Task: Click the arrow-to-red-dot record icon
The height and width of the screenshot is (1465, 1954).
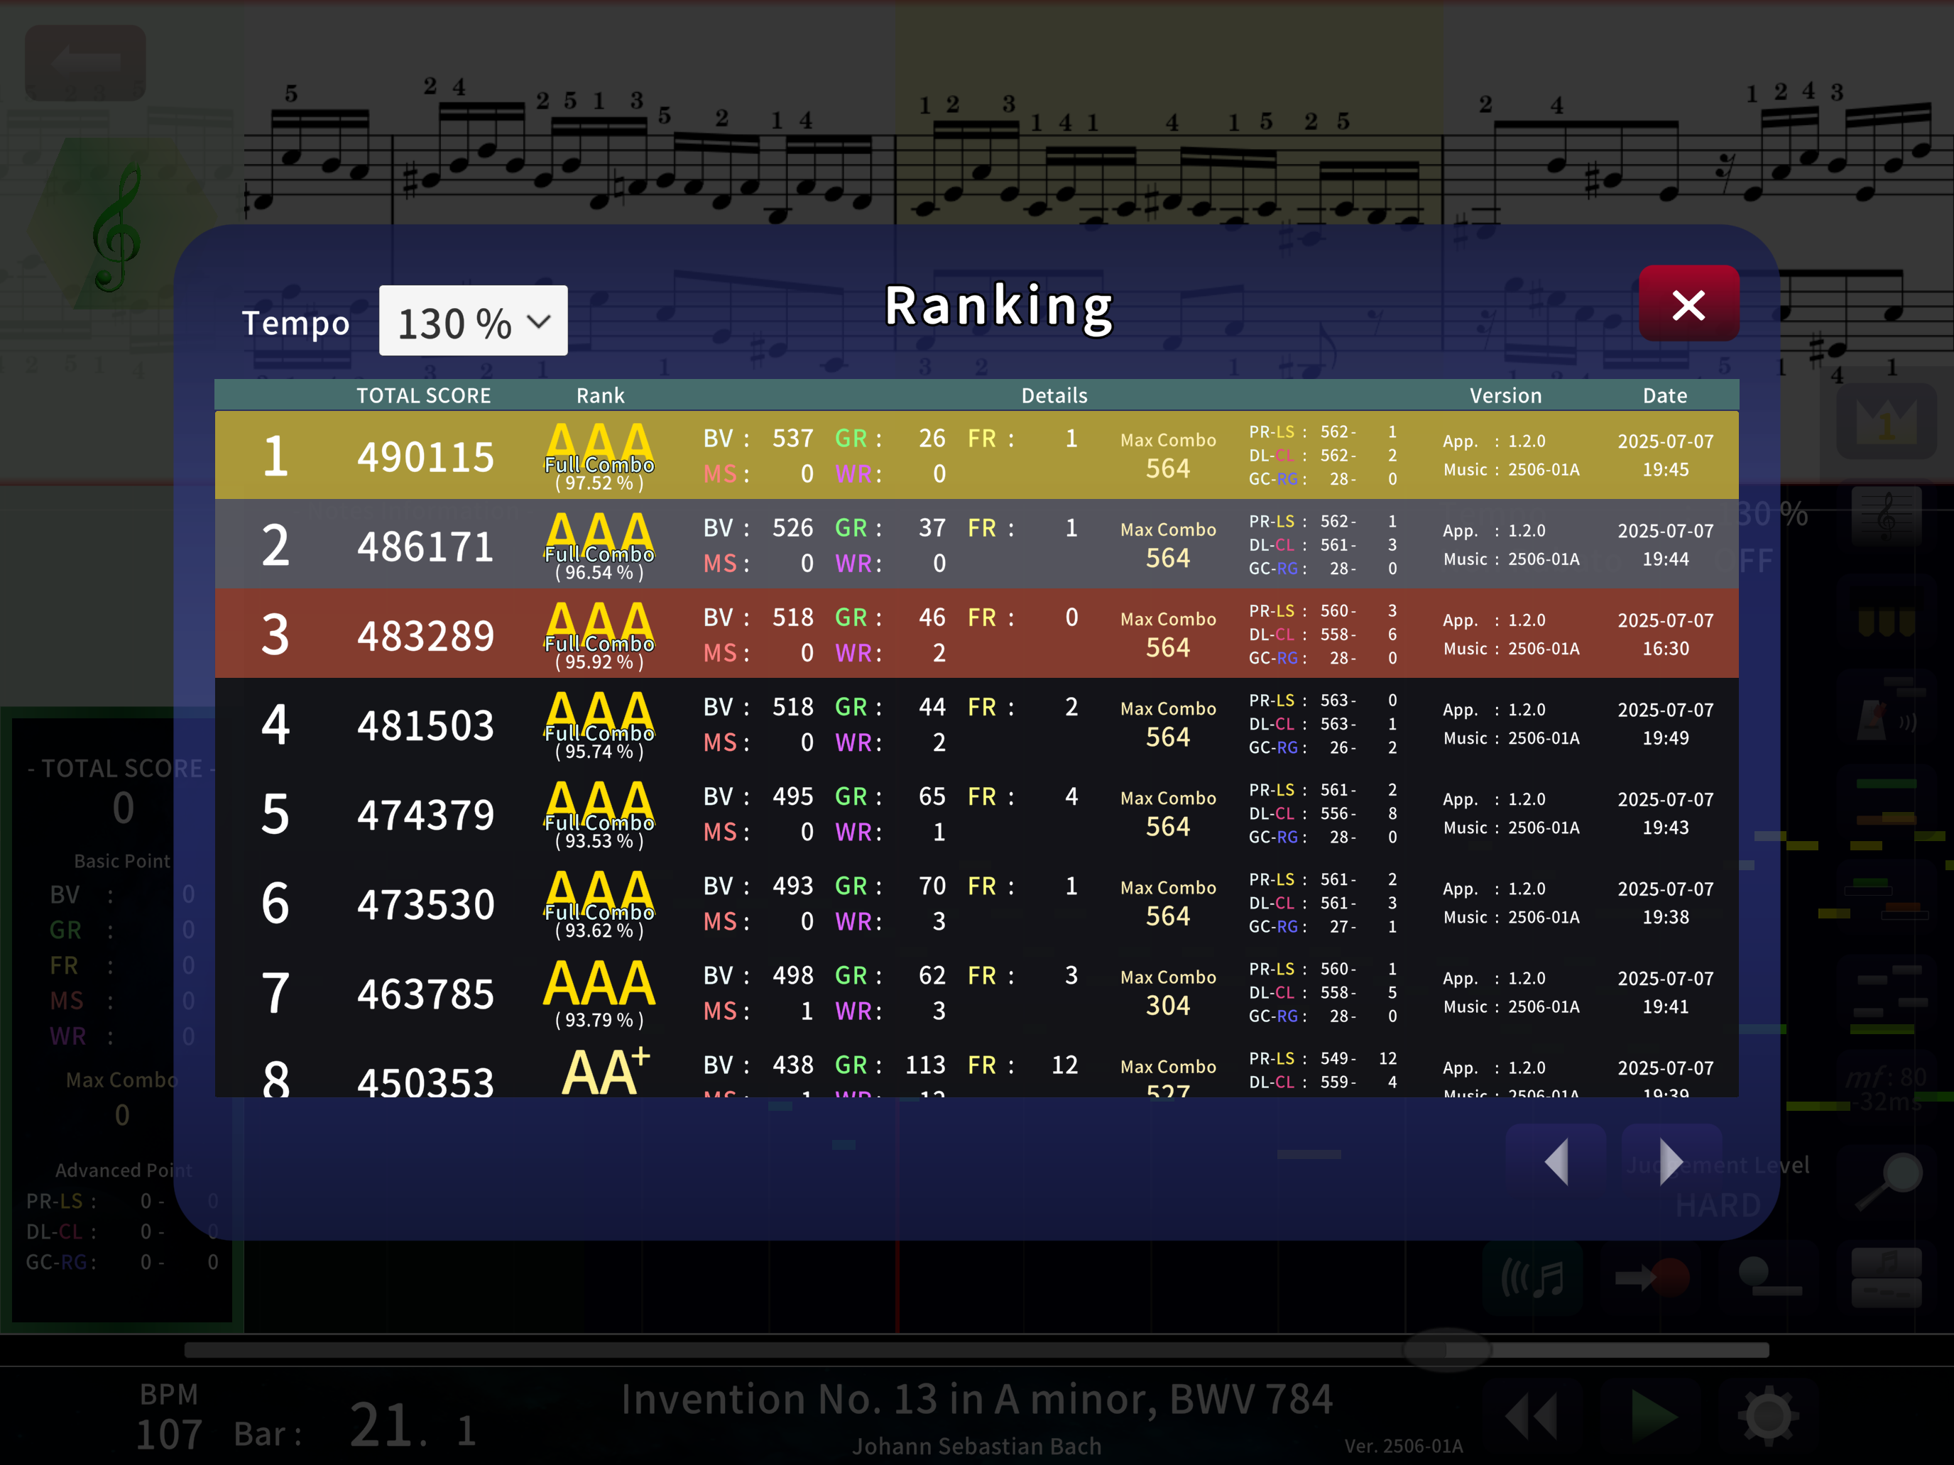Action: coord(1651,1277)
